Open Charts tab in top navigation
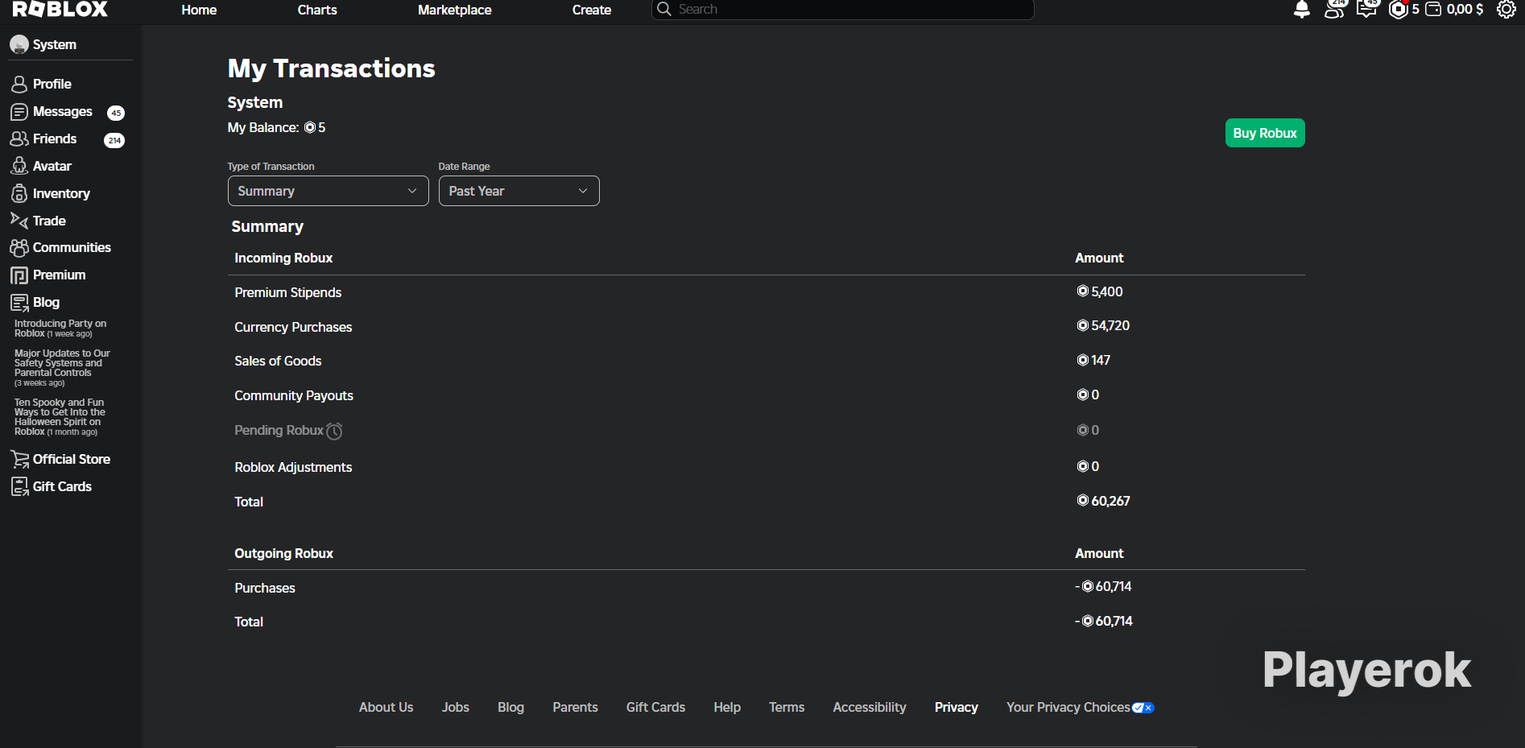The width and height of the screenshot is (1525, 748). pyautogui.click(x=317, y=10)
